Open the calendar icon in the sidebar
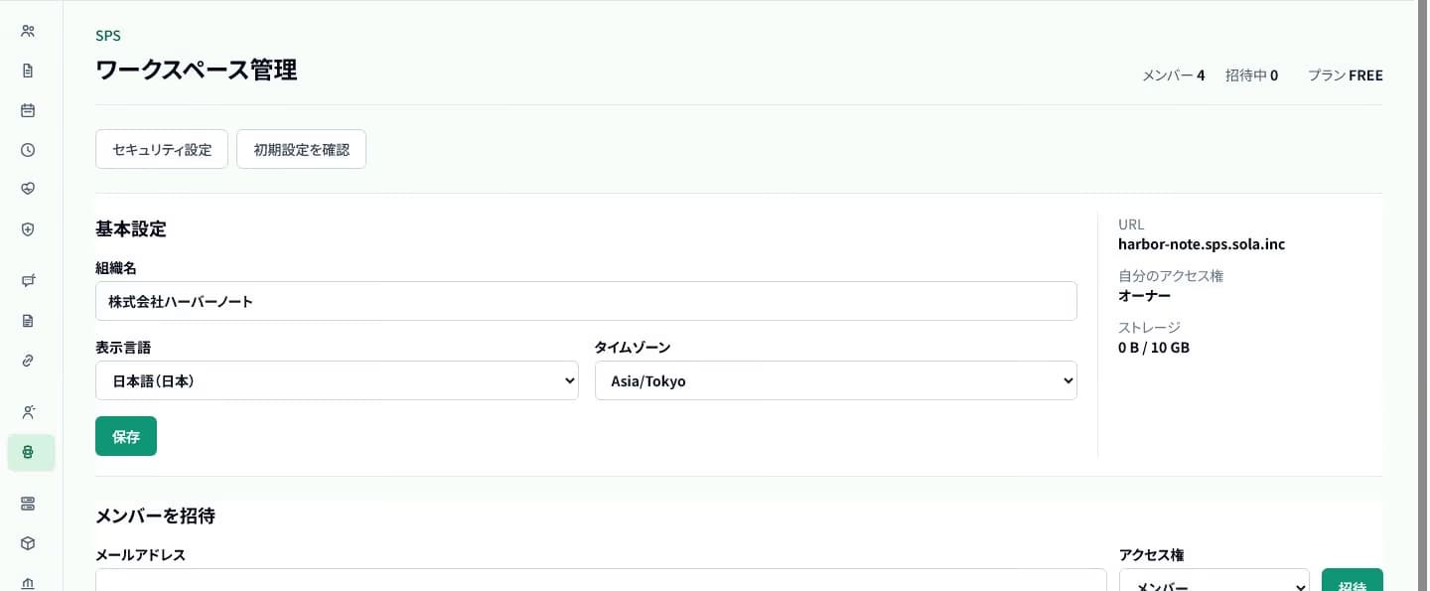 pos(28,110)
